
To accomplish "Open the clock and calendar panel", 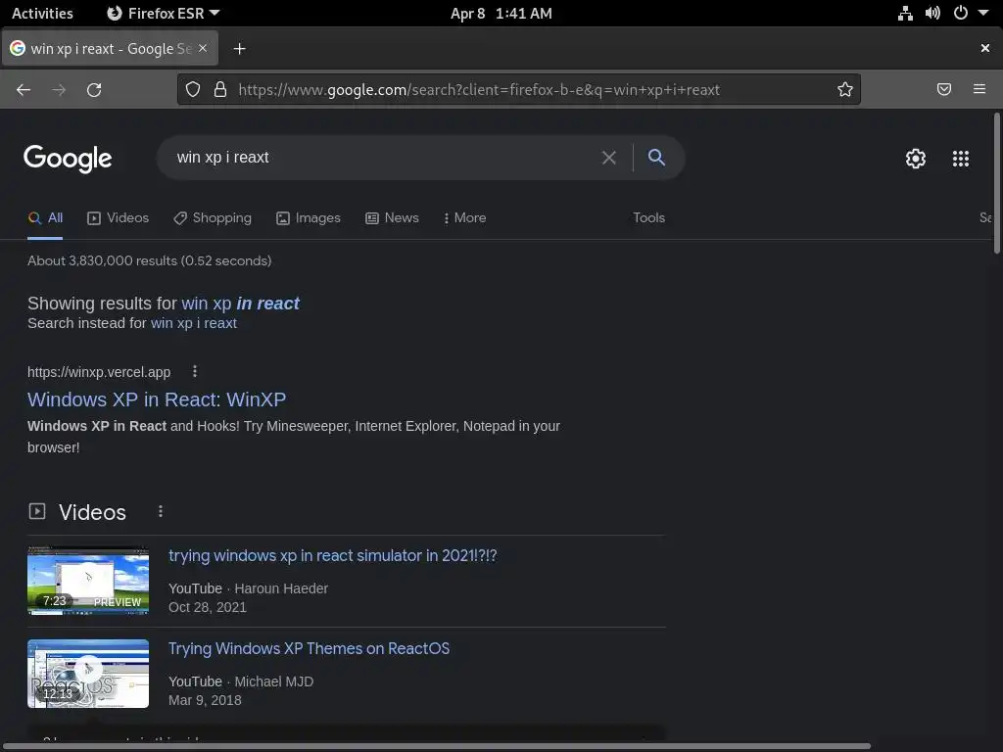I will click(501, 14).
